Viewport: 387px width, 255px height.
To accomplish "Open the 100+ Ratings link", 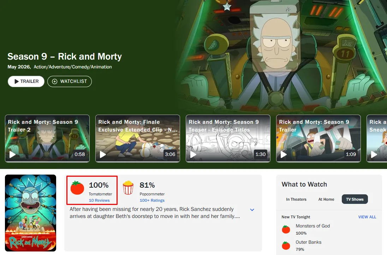I will tap(152, 200).
